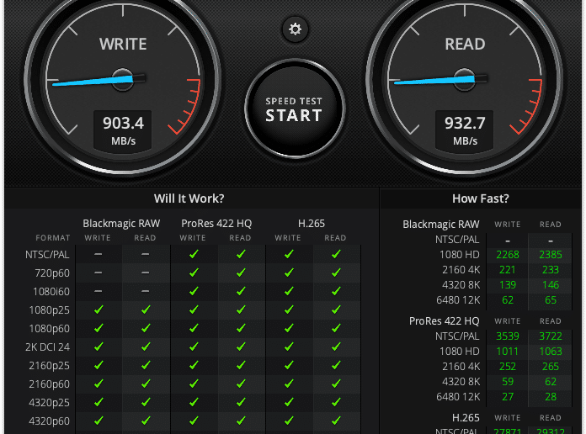Click the READ label on the right gauge

click(465, 44)
